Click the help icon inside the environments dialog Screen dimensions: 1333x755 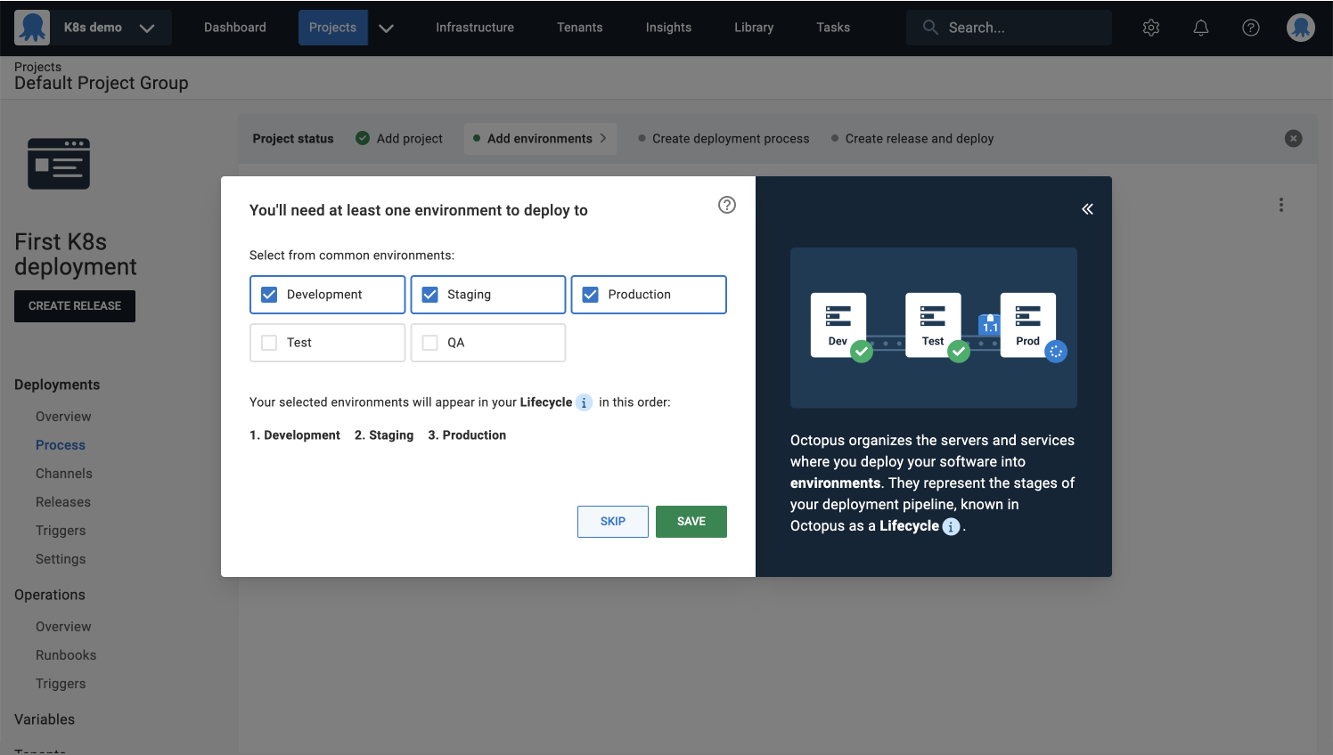pos(726,205)
